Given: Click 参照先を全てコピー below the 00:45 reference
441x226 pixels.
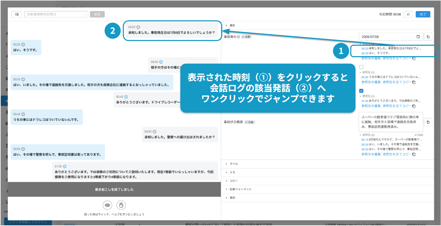Looking at the screenshot, I should coord(397,82).
